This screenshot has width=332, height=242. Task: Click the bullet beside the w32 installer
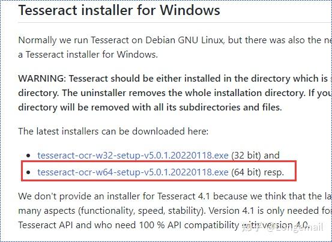[x=28, y=156]
